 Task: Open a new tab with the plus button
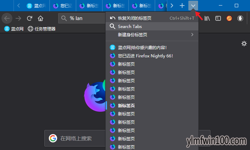click(x=182, y=6)
